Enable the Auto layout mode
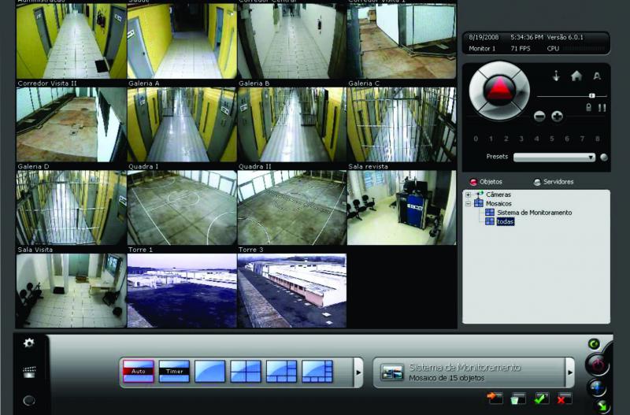 coord(139,371)
